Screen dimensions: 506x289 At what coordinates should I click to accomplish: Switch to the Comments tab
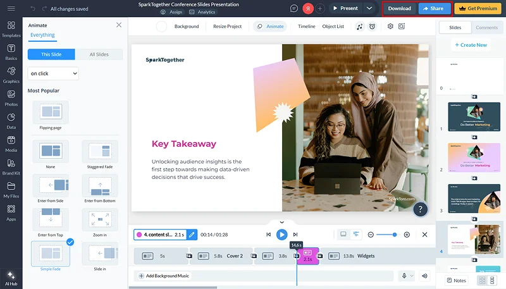(486, 28)
